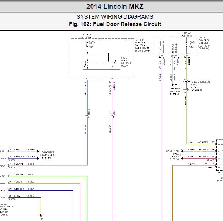Click the "GRY/ORG" wire label at pin 17
This screenshot has height=221, width=223.
[x=203, y=149]
